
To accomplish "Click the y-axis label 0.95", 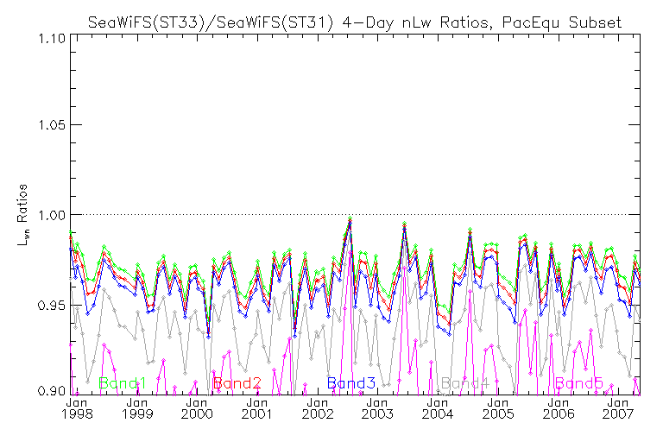I will [x=52, y=305].
